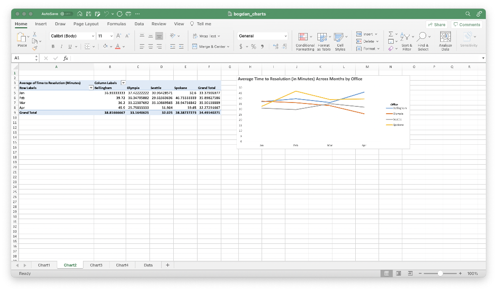497x291 pixels.
Task: Switch to the Chart3 sheet tab
Action: click(96, 265)
